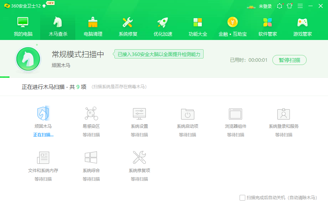Open the 软件管家 colorful squares icon

click(267, 23)
